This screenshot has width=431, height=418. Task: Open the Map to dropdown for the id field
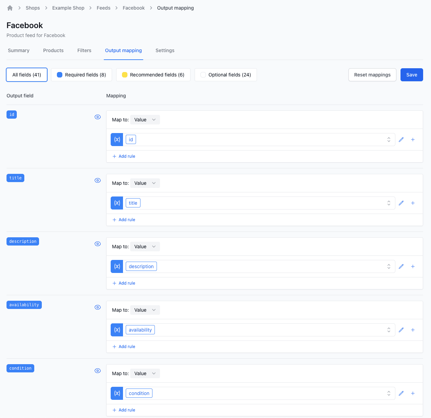(145, 120)
